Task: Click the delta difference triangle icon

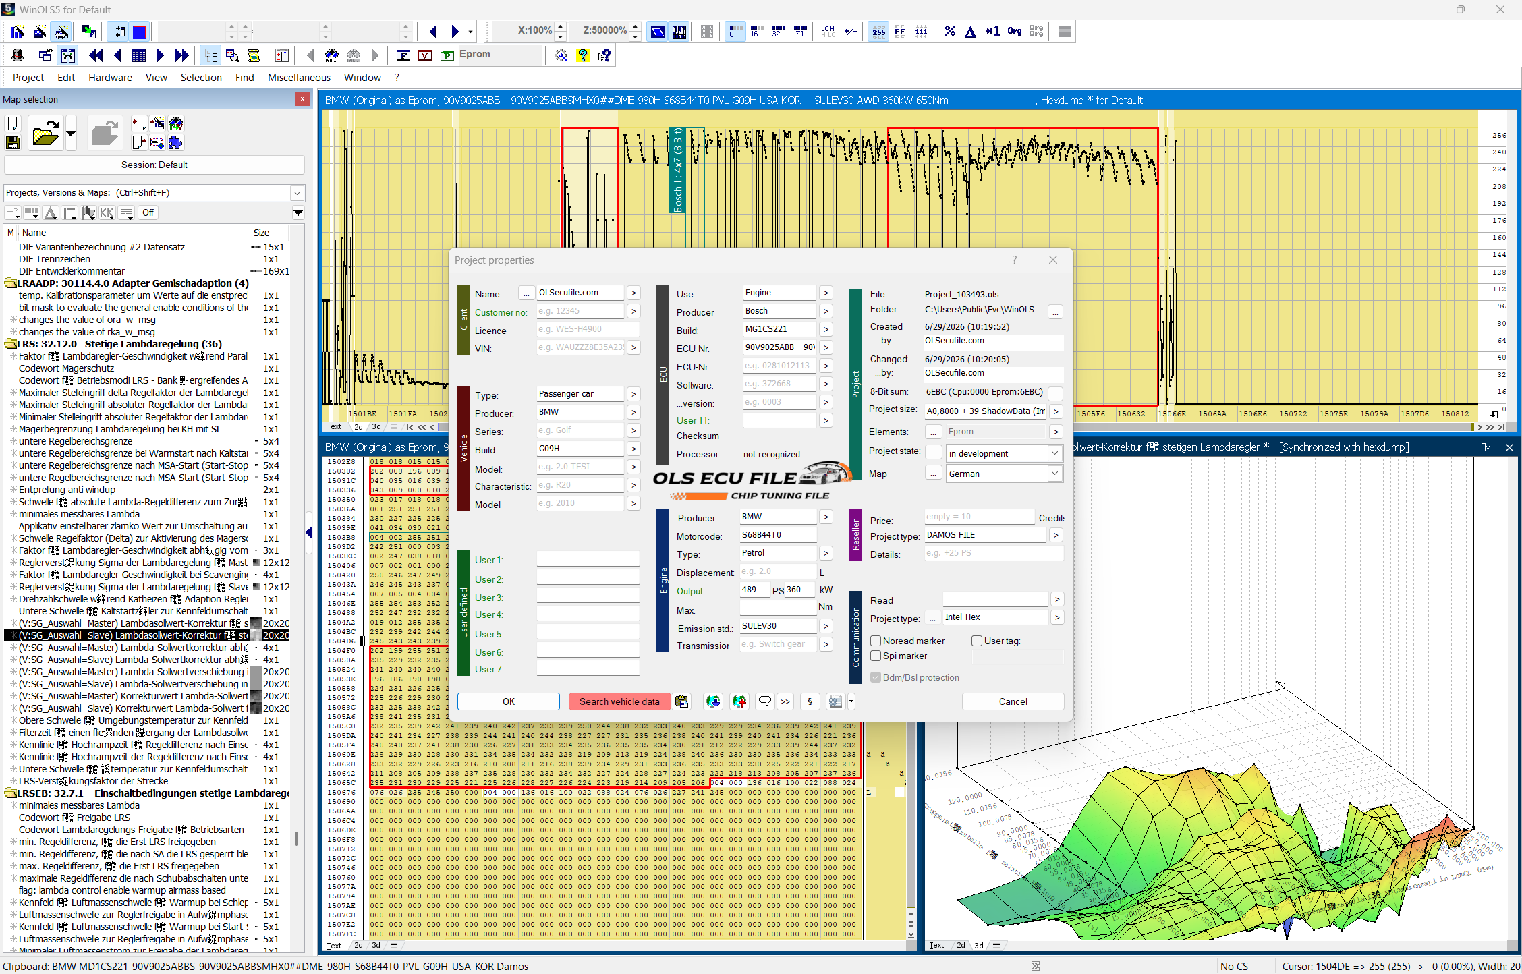Action: [x=971, y=31]
